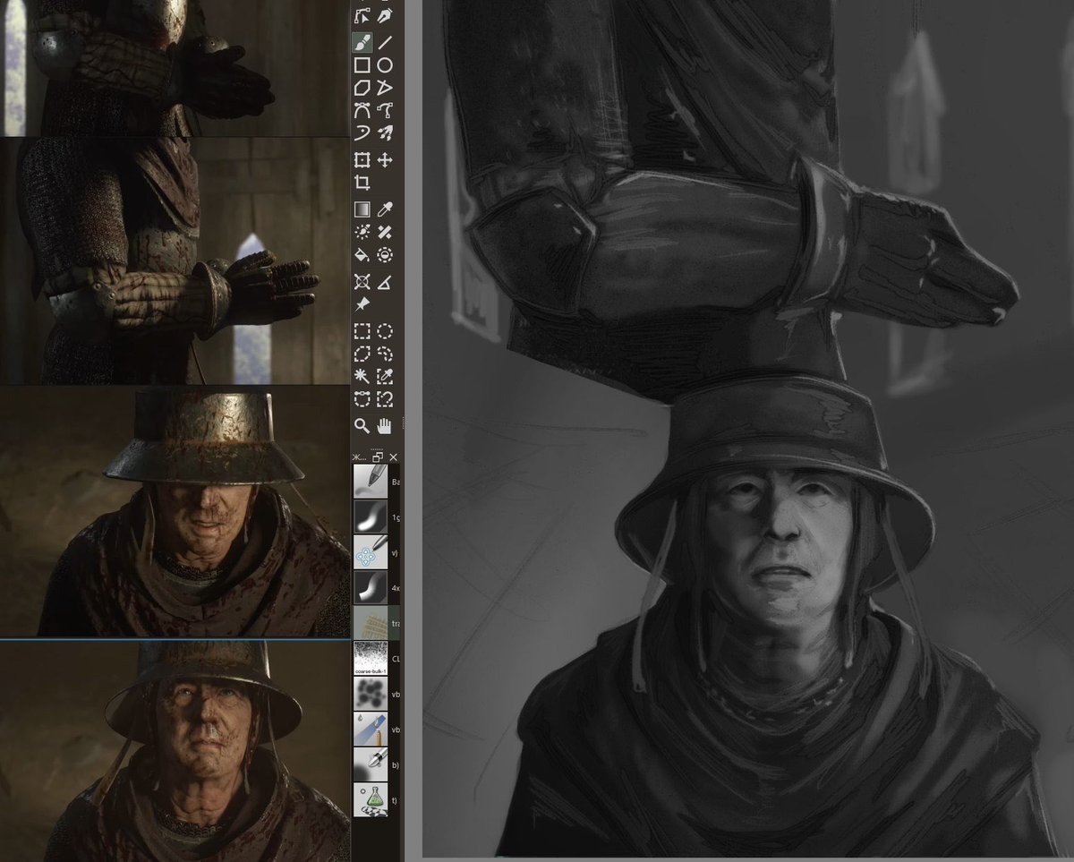The height and width of the screenshot is (862, 1074).
Task: Choose the dark blotchy sponge brush preset
Action: 371,693
